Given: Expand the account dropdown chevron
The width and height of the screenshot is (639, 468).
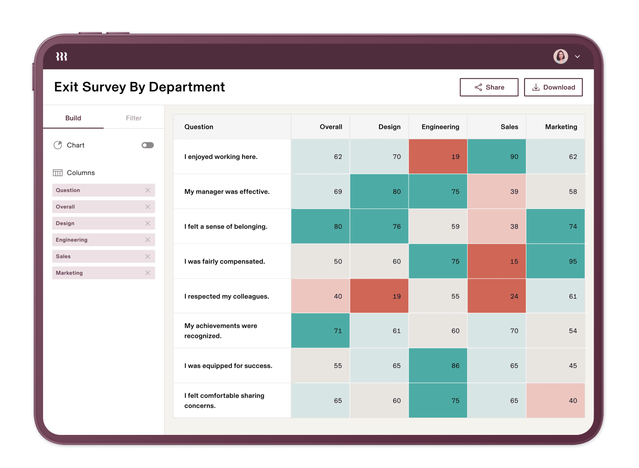Looking at the screenshot, I should click(577, 57).
